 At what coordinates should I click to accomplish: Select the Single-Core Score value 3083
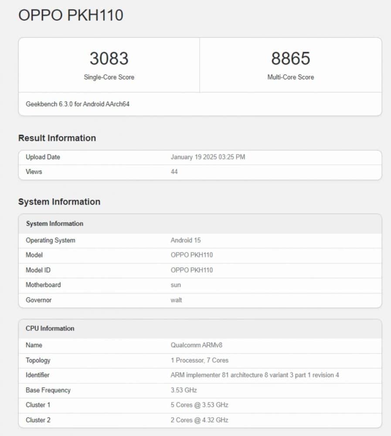tap(109, 58)
